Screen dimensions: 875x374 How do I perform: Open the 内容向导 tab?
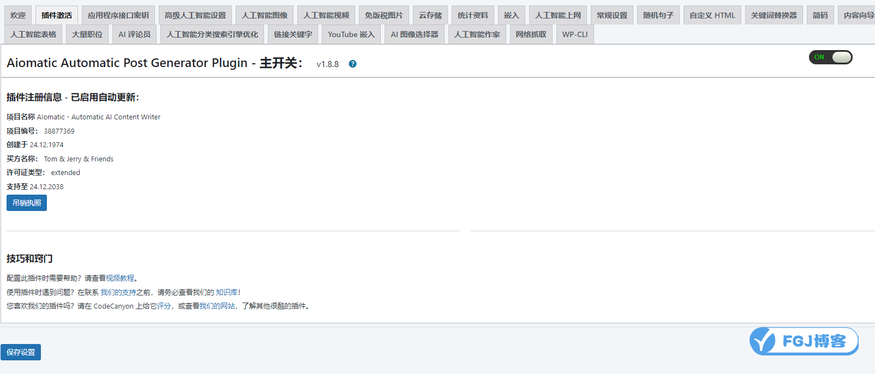point(857,15)
